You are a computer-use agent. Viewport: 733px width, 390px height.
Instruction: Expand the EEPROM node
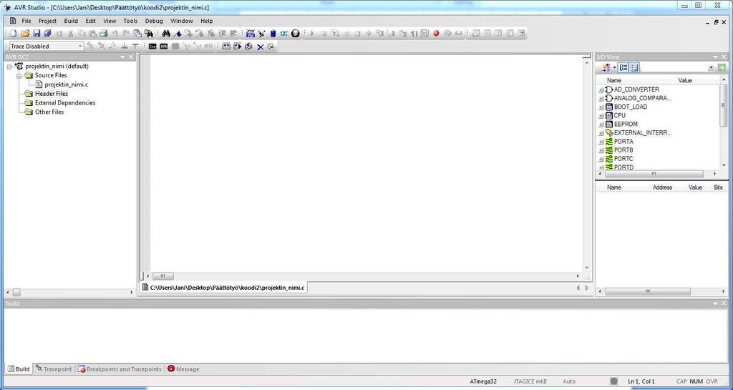(x=601, y=125)
